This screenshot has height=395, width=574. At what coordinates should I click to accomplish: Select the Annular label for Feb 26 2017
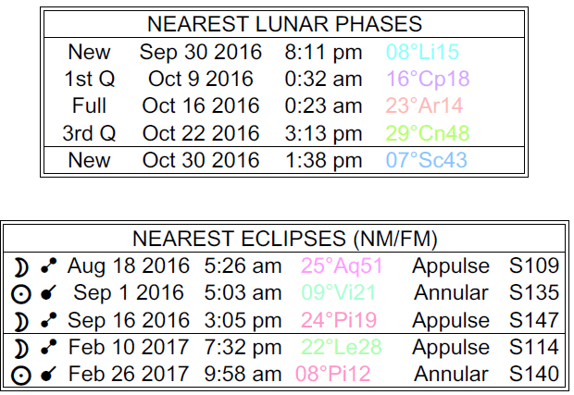pyautogui.click(x=451, y=375)
